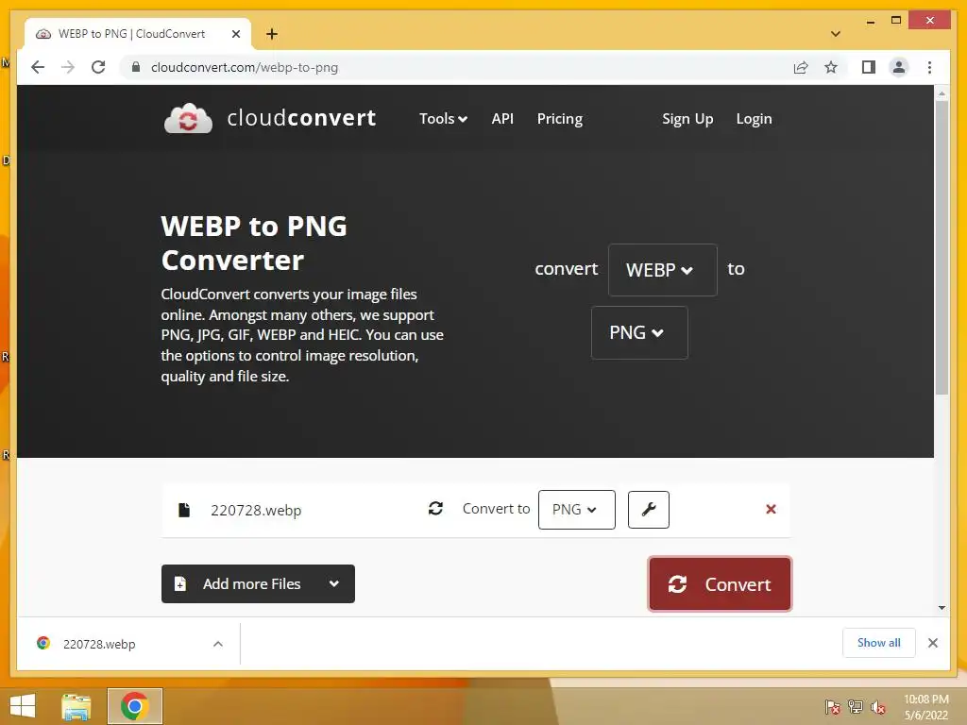
Task: Close the WEBP to PNG tab
Action: coord(235,34)
